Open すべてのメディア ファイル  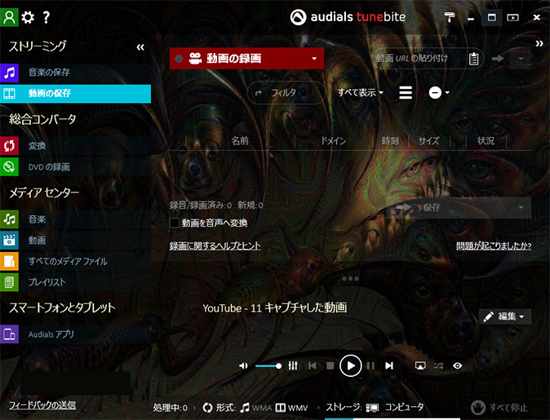click(75, 262)
